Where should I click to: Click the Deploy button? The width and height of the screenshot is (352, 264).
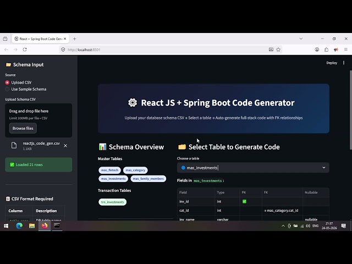pyautogui.click(x=332, y=63)
